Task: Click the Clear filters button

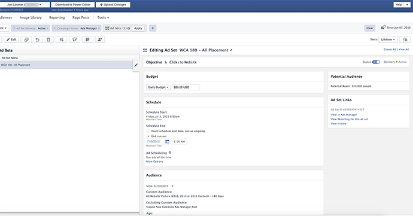Action: pyautogui.click(x=370, y=28)
